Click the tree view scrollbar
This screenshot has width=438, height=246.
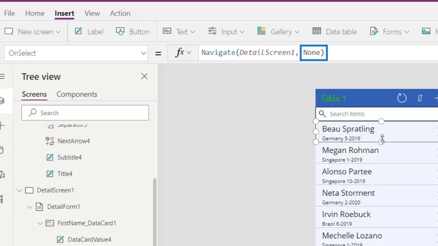[154, 212]
